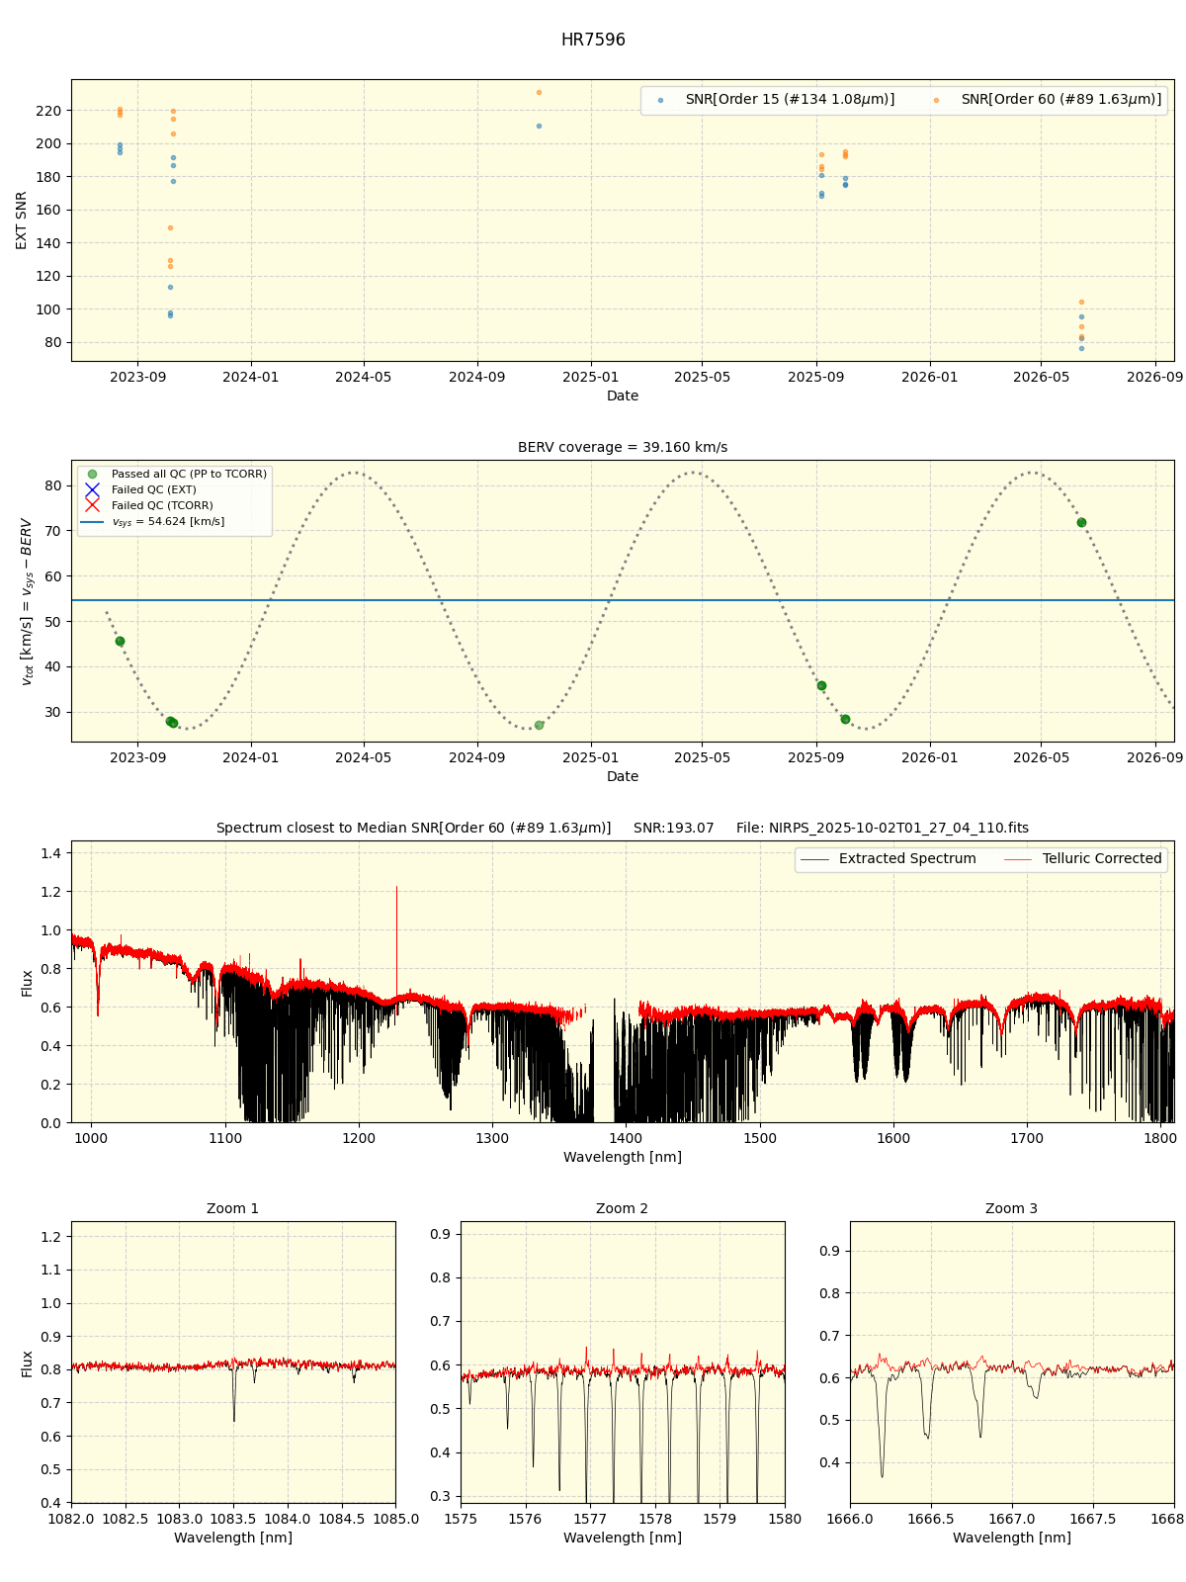Image resolution: width=1186 pixels, height=1582 pixels.
Task: Click the Date x-axis label under the SNR plot
Action: coord(623,395)
